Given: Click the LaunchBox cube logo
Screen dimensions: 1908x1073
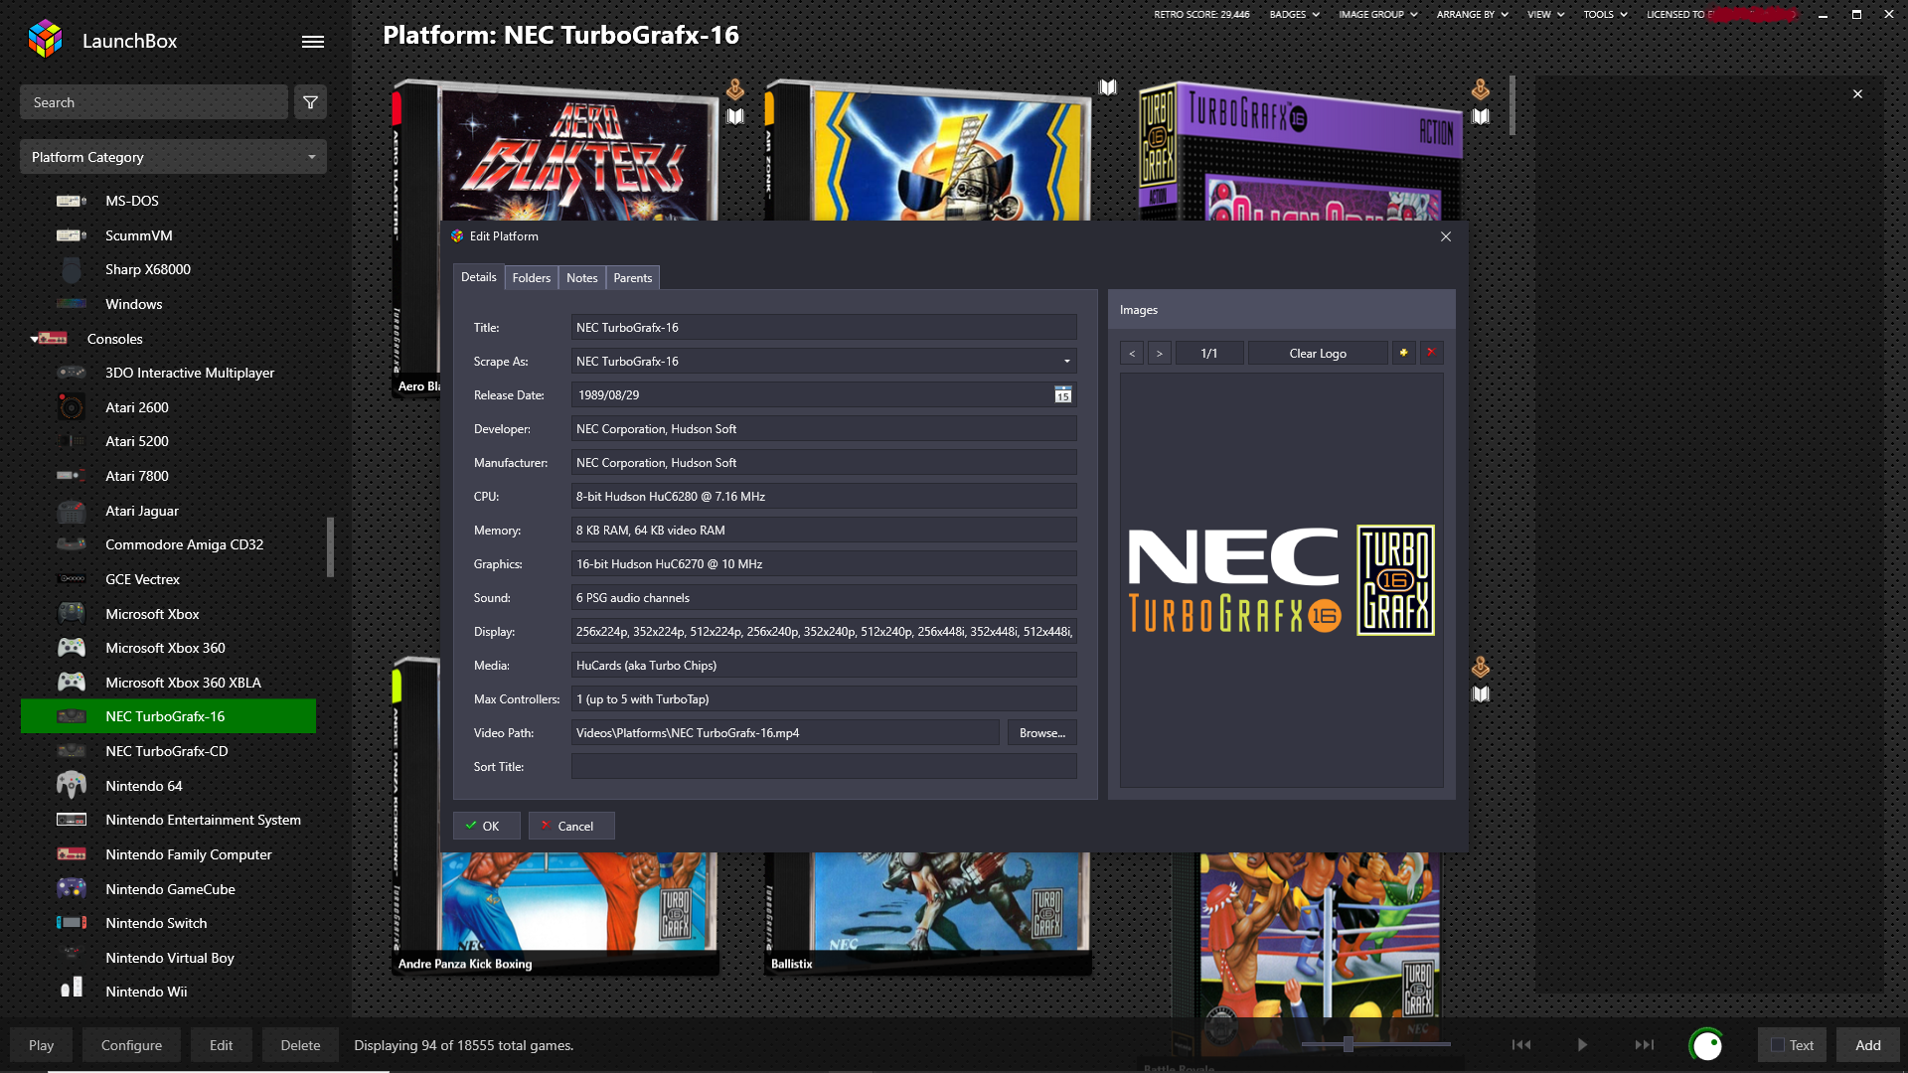Looking at the screenshot, I should 46,40.
